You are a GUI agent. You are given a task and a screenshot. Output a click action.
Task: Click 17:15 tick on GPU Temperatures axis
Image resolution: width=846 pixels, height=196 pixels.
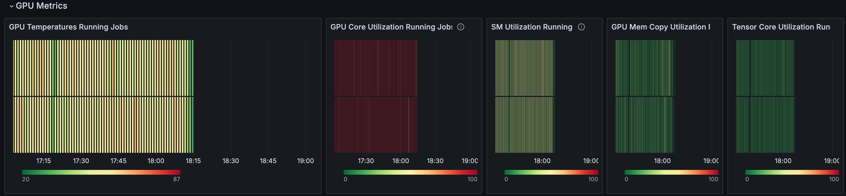click(x=43, y=161)
